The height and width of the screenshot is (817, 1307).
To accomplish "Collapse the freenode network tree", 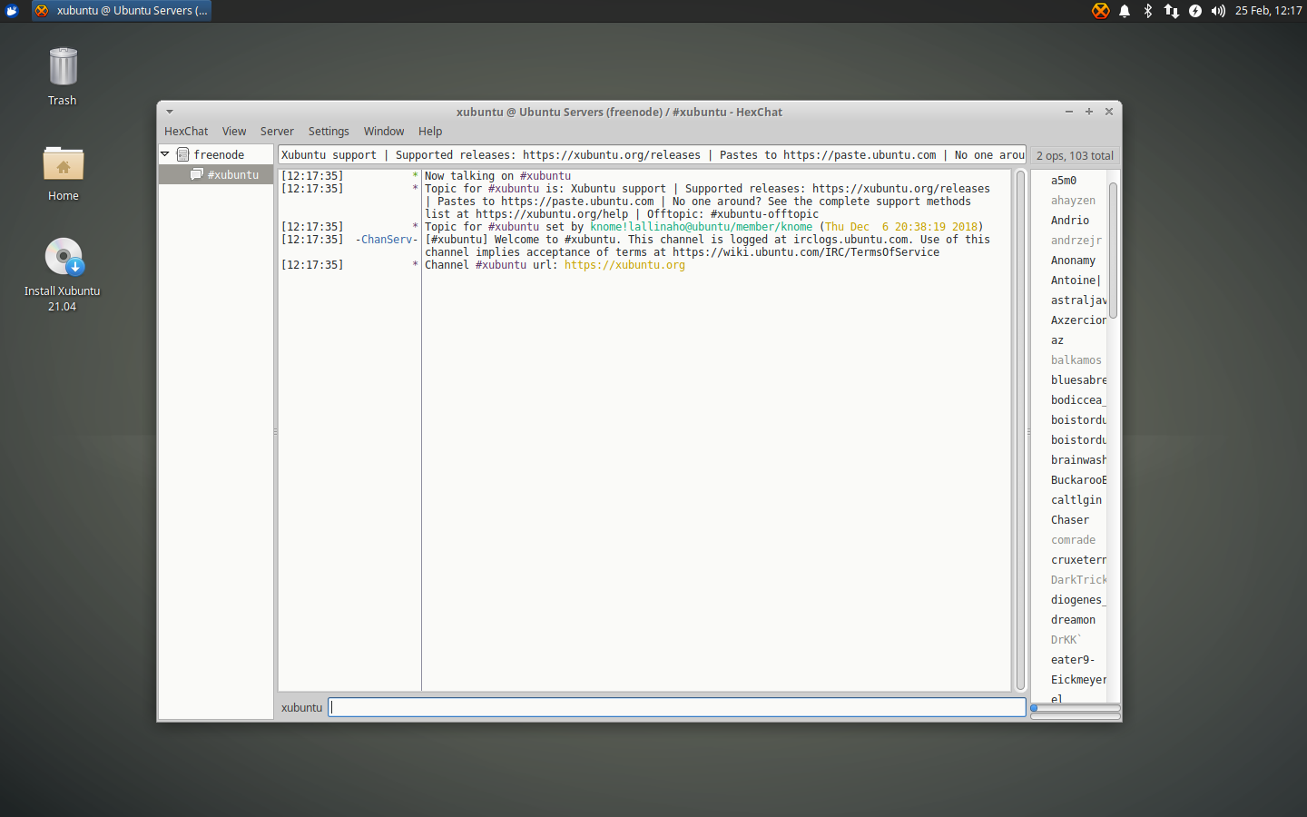I will [x=165, y=154].
